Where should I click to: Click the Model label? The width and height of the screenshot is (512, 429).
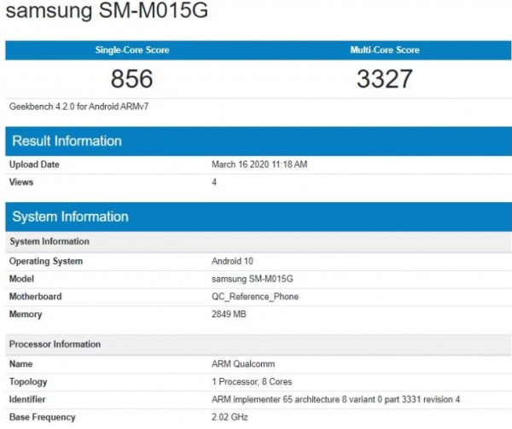click(x=21, y=279)
